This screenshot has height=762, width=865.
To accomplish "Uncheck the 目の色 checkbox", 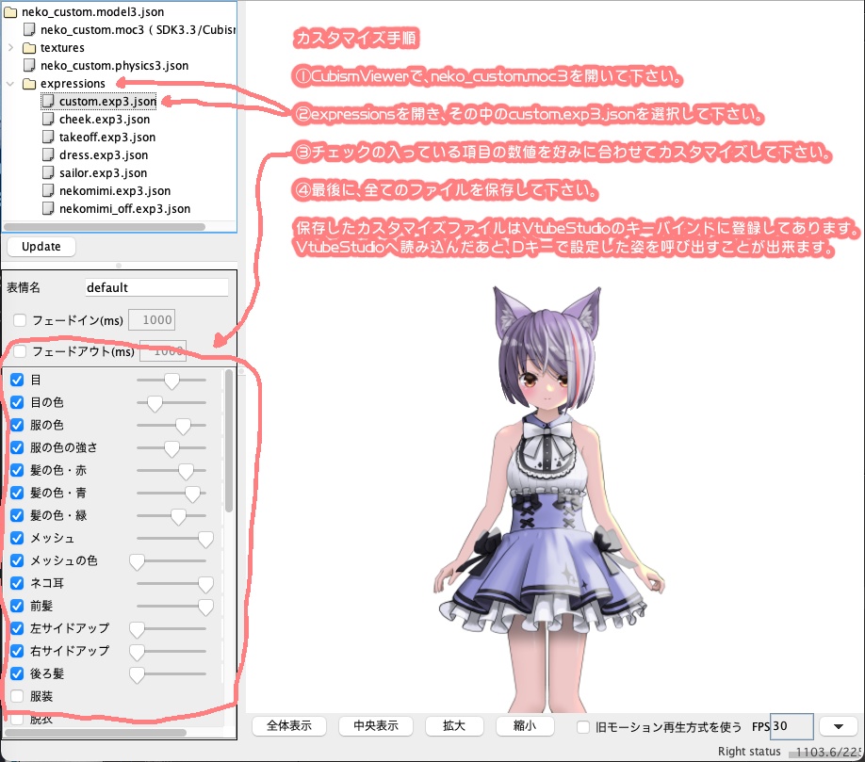I will coord(17,402).
